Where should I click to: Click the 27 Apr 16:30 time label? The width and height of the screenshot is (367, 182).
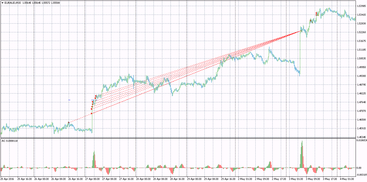tap(126, 179)
